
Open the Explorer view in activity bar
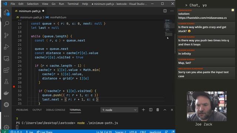tap(6, 13)
